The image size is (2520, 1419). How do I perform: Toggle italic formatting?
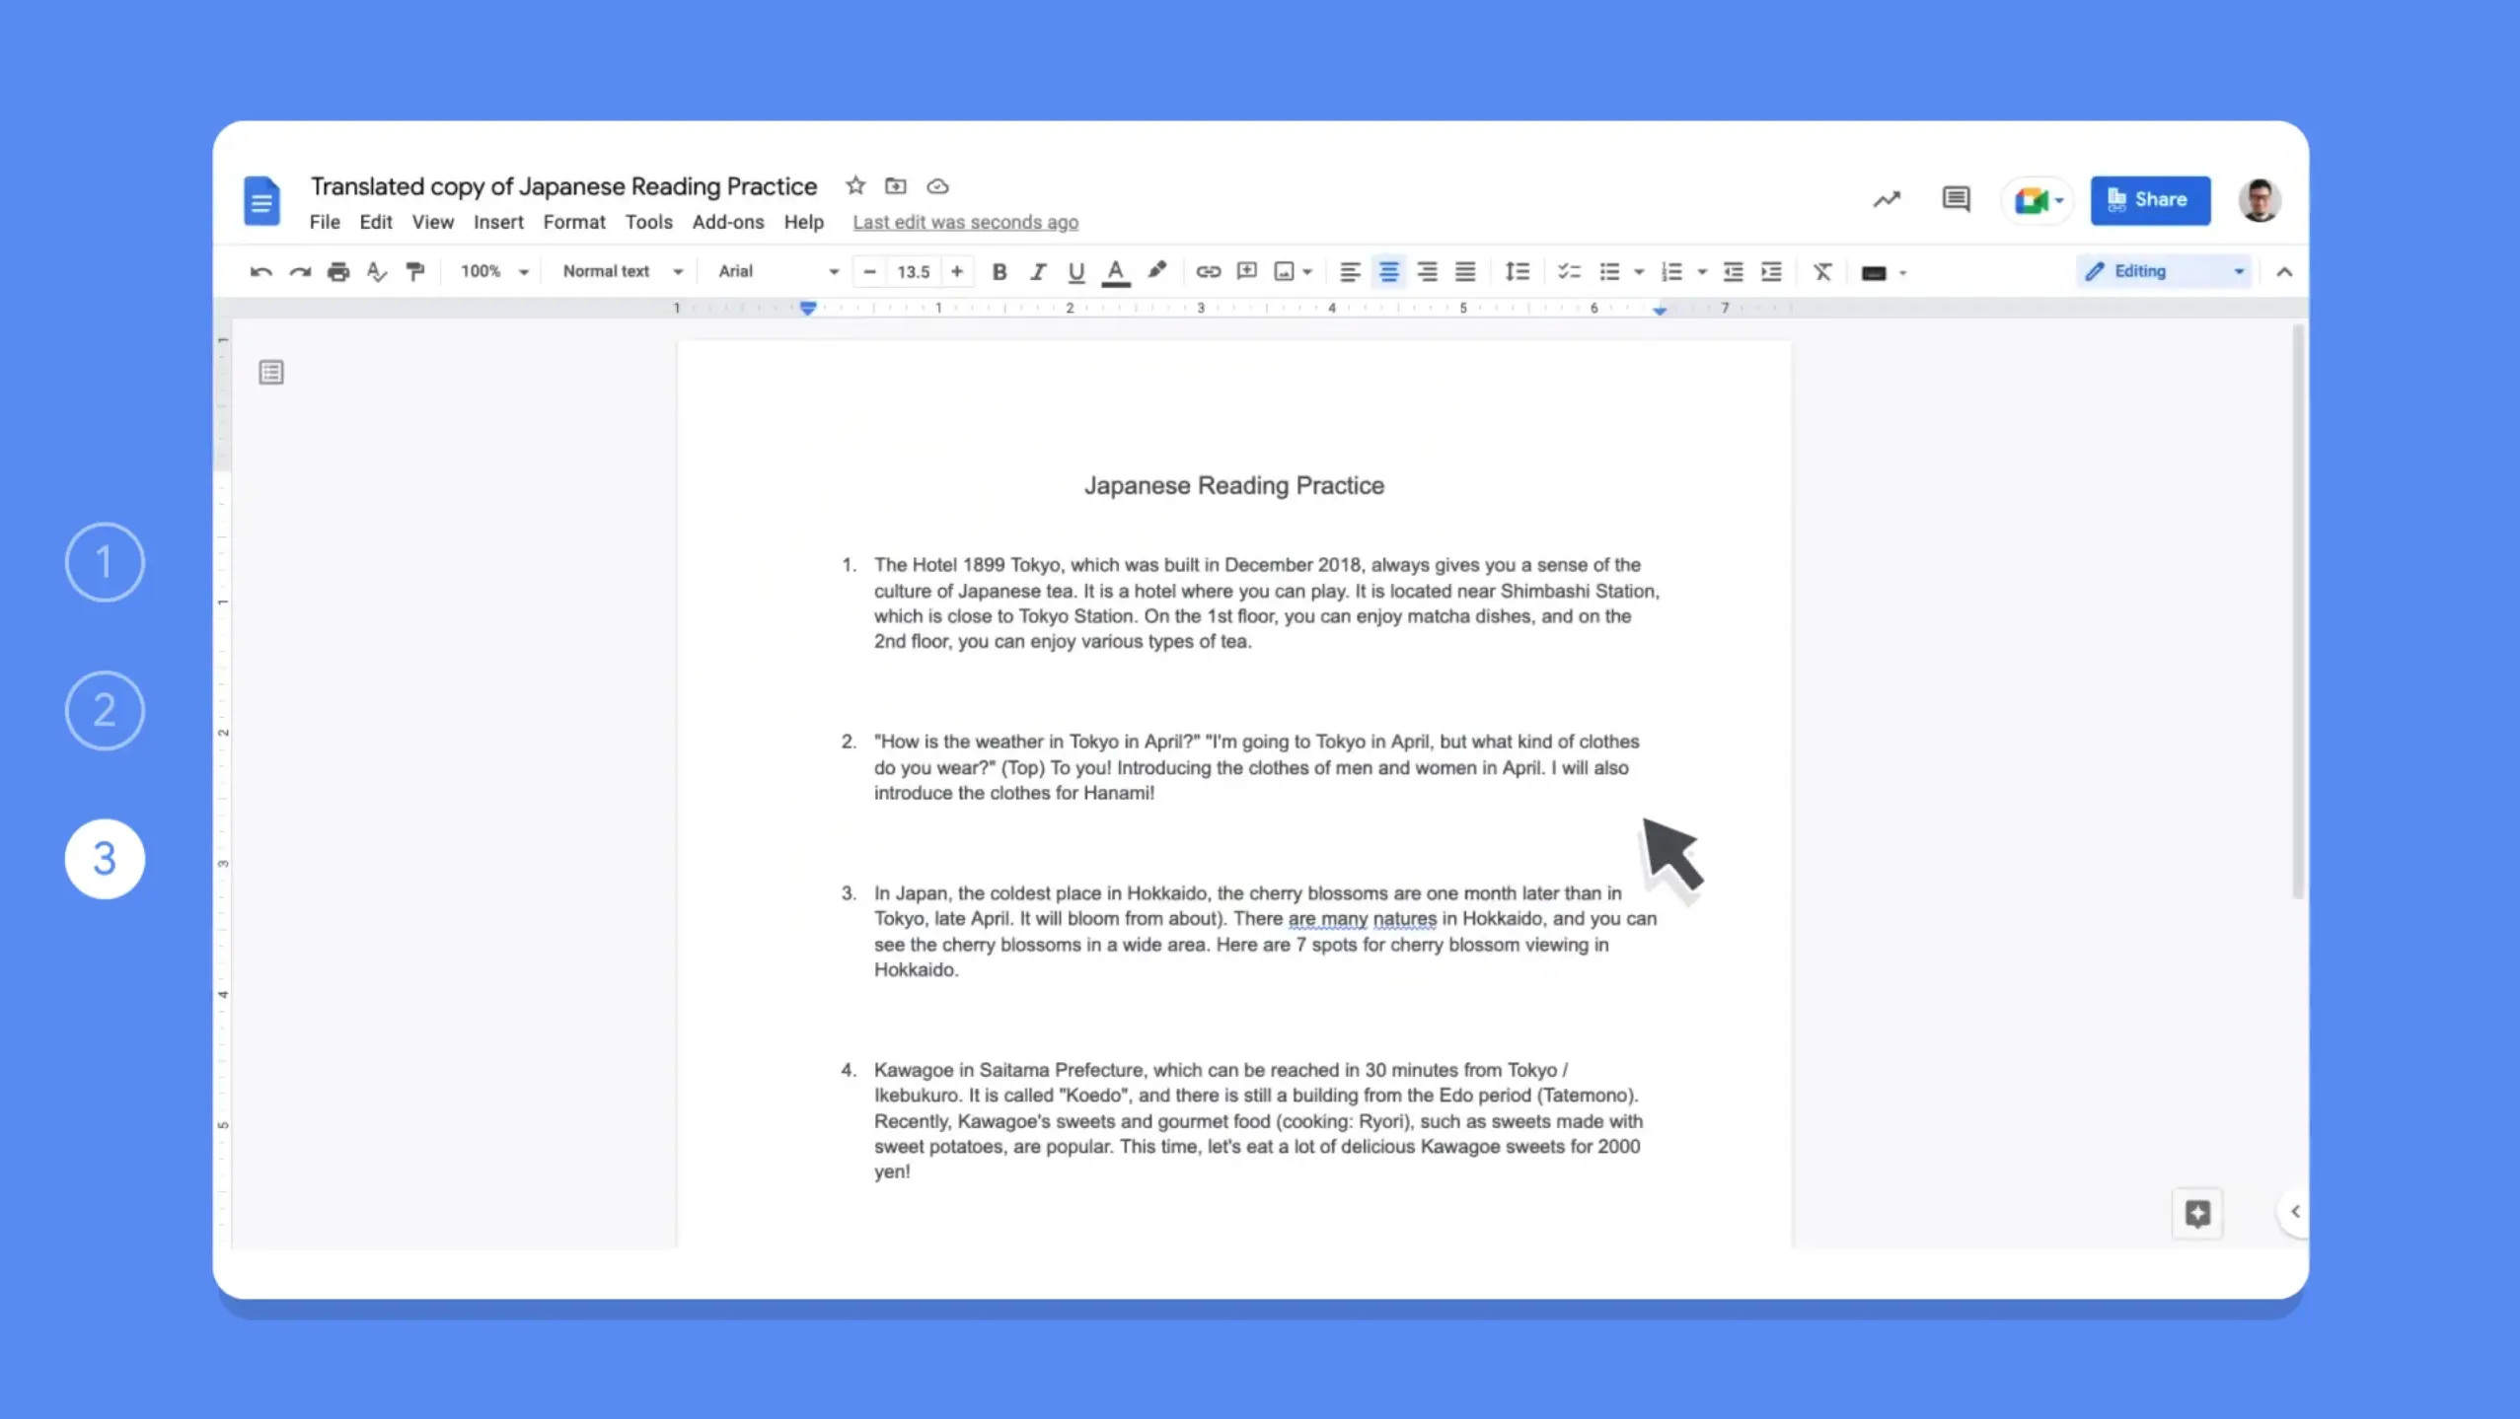(1037, 271)
